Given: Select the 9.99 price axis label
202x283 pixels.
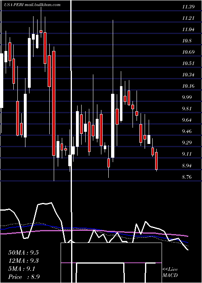Looking at the screenshot, I should (187, 97).
